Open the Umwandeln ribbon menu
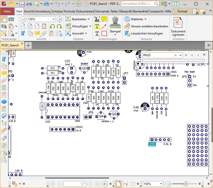Image resolution: width=213 pixels, height=188 pixels. (x=102, y=11)
